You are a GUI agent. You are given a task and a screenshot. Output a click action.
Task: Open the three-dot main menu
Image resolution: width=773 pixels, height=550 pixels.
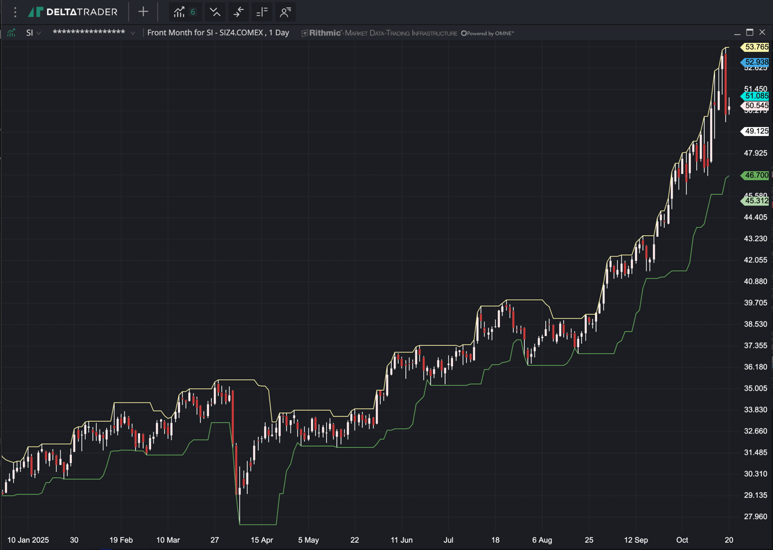(15, 12)
